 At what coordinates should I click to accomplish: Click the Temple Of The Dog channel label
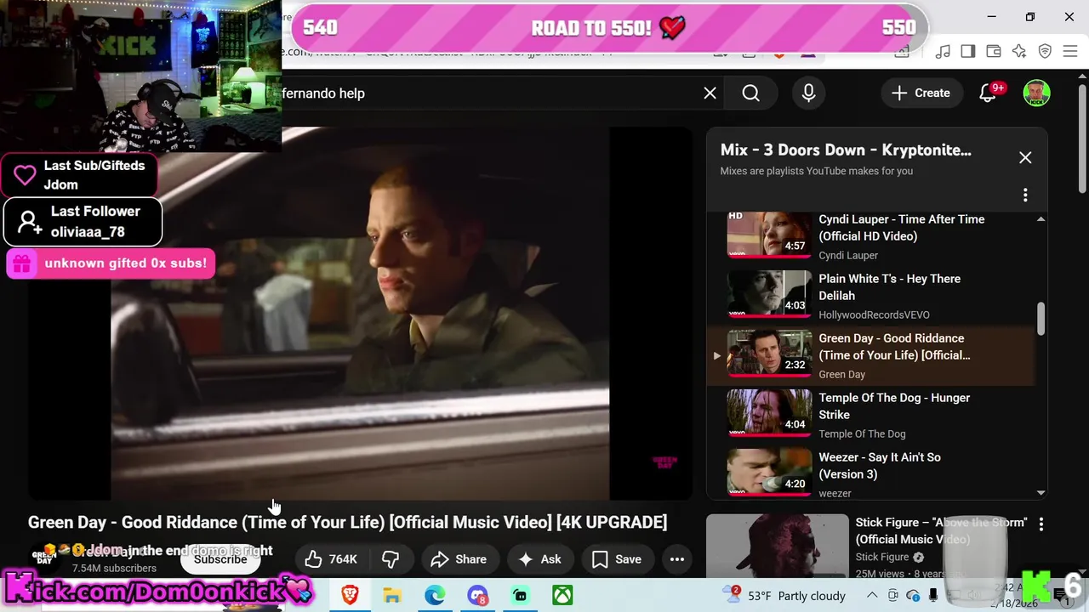click(862, 433)
